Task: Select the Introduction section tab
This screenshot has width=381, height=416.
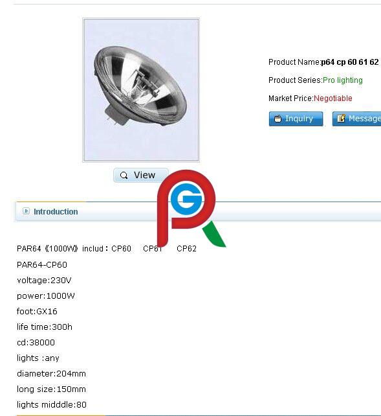Action: tap(56, 212)
